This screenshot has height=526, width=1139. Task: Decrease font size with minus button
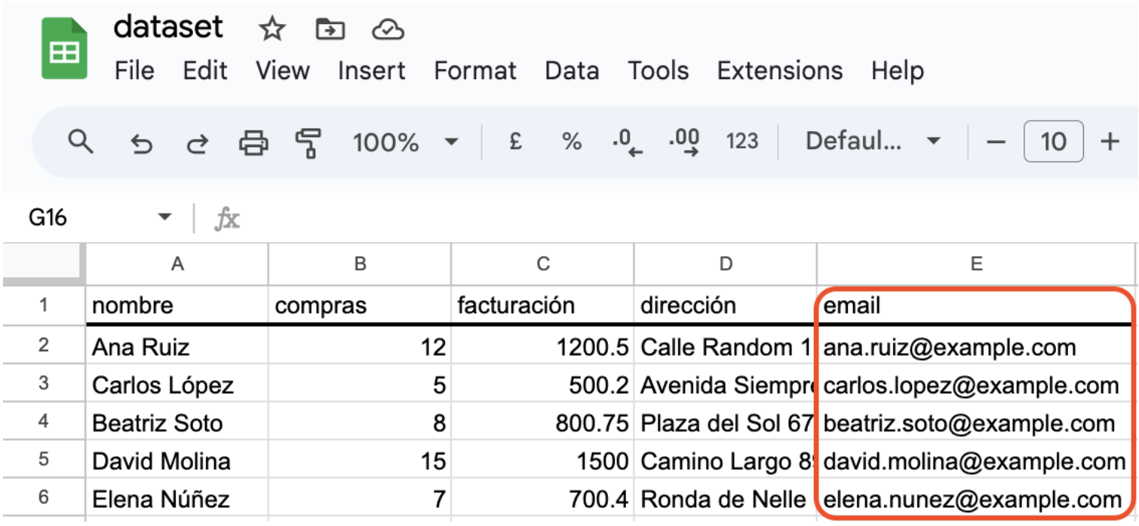point(997,142)
